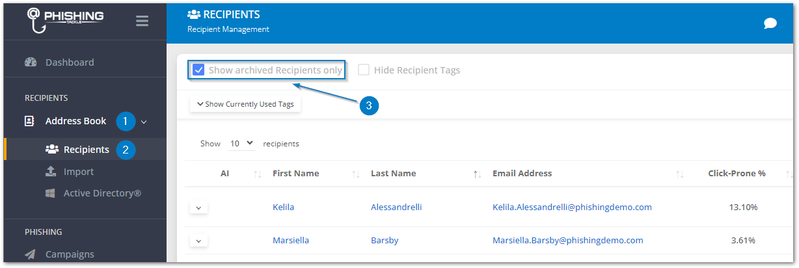Click the Phishing Tackle logo
This screenshot has height=268, width=799.
[64, 20]
